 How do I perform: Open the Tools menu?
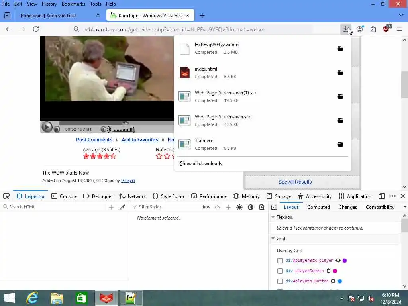click(96, 4)
